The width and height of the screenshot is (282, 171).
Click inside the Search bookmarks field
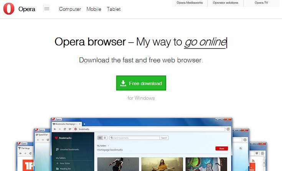click(x=134, y=138)
